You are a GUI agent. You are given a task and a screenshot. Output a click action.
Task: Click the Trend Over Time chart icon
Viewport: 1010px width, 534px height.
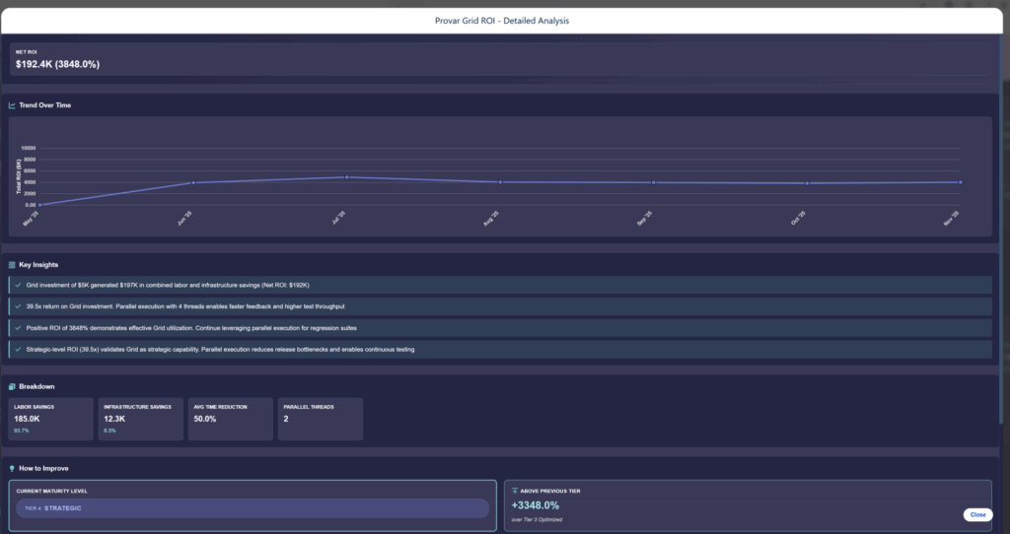(12, 105)
